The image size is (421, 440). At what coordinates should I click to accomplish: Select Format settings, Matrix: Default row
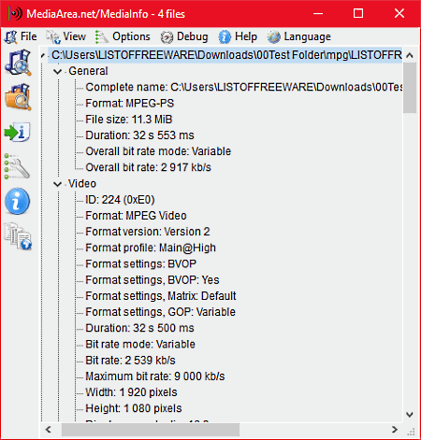pos(161,296)
